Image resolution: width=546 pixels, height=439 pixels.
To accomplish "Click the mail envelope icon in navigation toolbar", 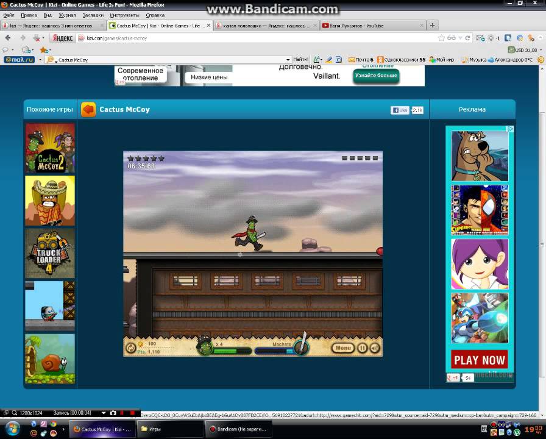I will pos(481,38).
